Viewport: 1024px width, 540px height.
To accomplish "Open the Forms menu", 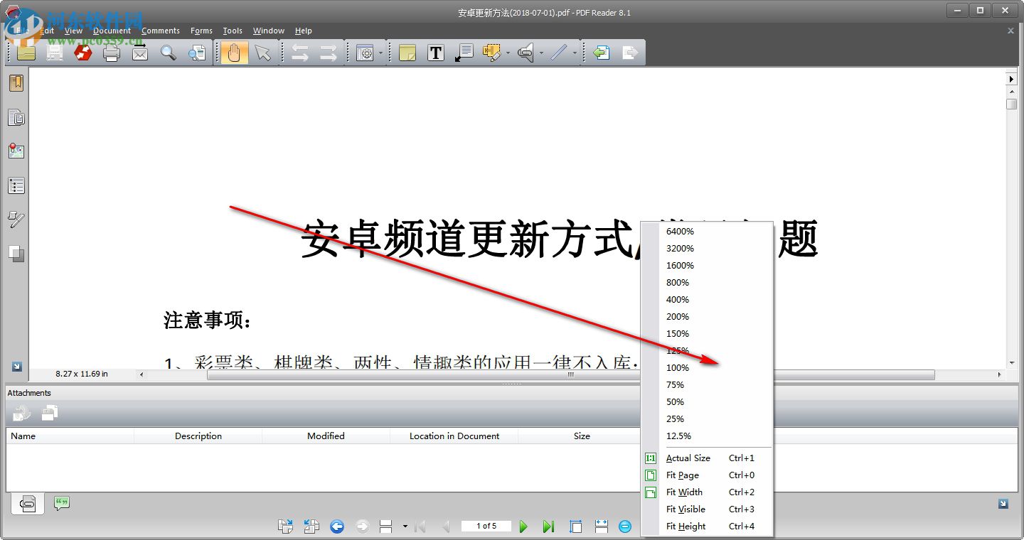I will [201, 31].
